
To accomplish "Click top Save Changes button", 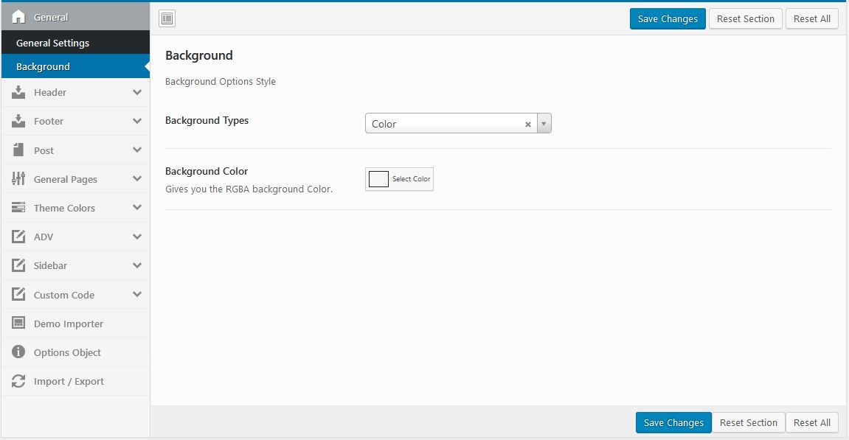I will [668, 19].
